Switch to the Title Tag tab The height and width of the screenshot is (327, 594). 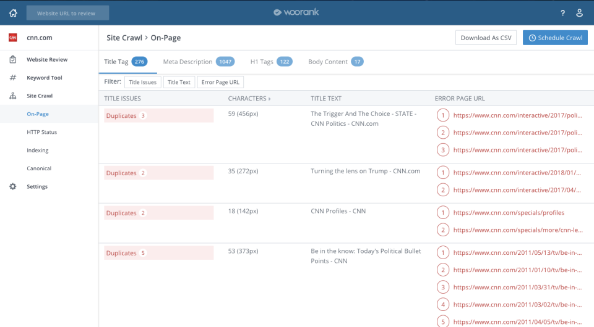[126, 62]
